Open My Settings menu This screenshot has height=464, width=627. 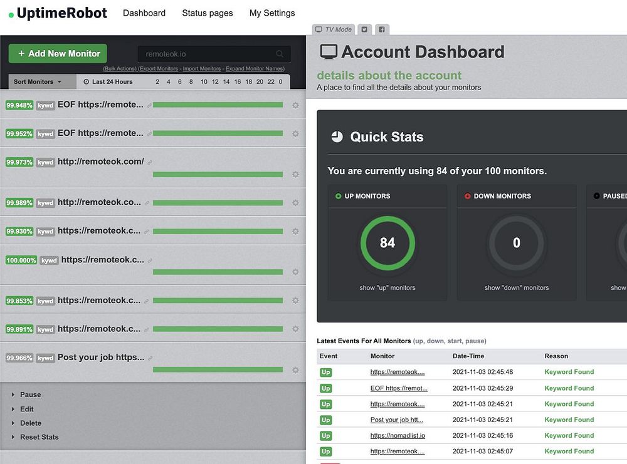pyautogui.click(x=272, y=13)
